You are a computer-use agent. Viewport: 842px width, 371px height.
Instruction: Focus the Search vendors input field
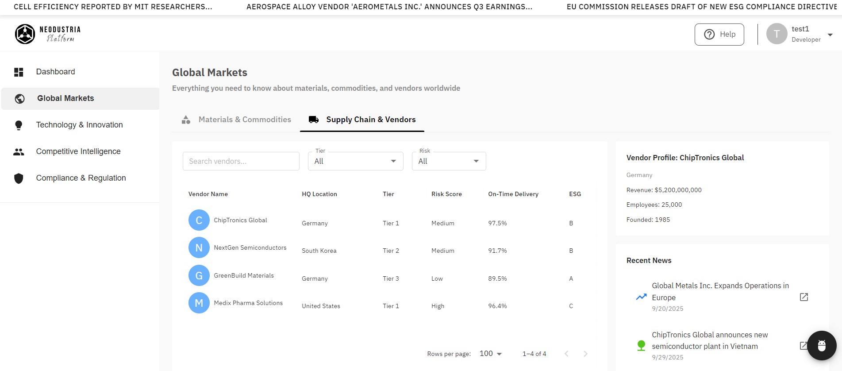(241, 161)
